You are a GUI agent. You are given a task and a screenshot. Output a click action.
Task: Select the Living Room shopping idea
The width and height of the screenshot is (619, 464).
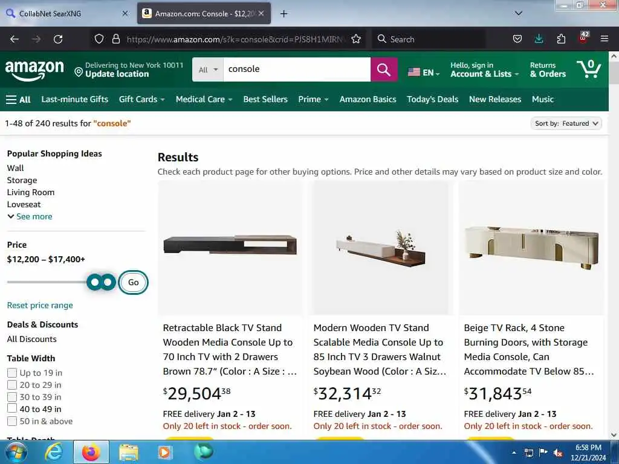tap(31, 192)
